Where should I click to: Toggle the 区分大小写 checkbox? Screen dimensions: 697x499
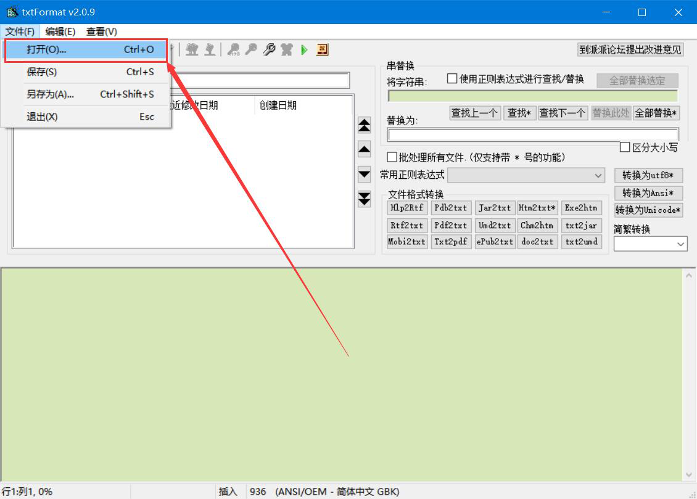(x=625, y=147)
